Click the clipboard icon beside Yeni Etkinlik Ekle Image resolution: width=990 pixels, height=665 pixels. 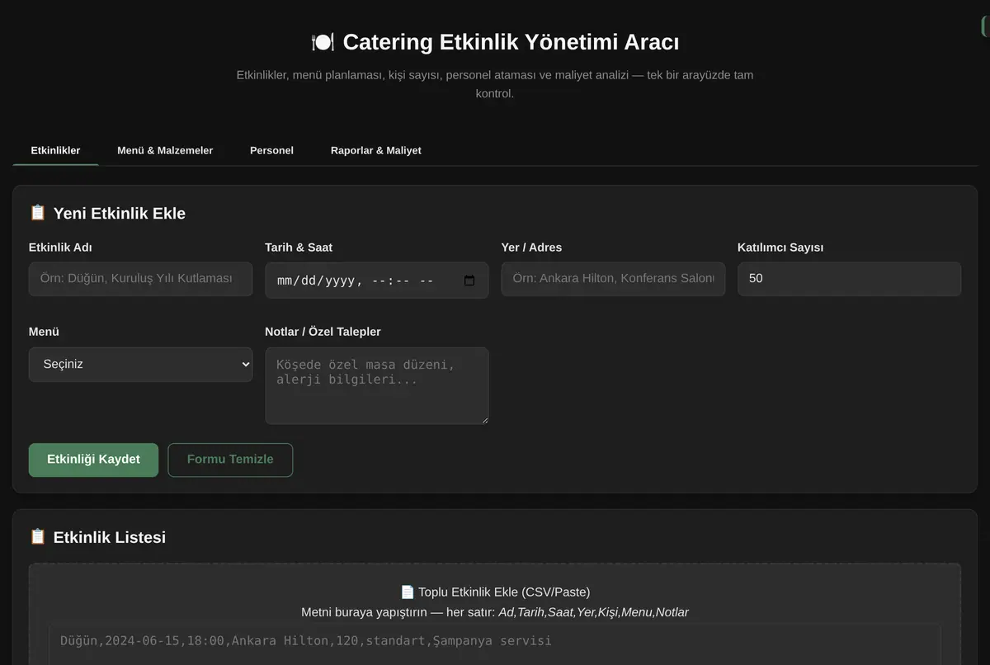(x=38, y=213)
